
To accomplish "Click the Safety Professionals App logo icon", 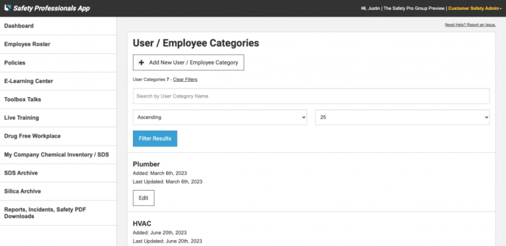I will [x=7, y=8].
